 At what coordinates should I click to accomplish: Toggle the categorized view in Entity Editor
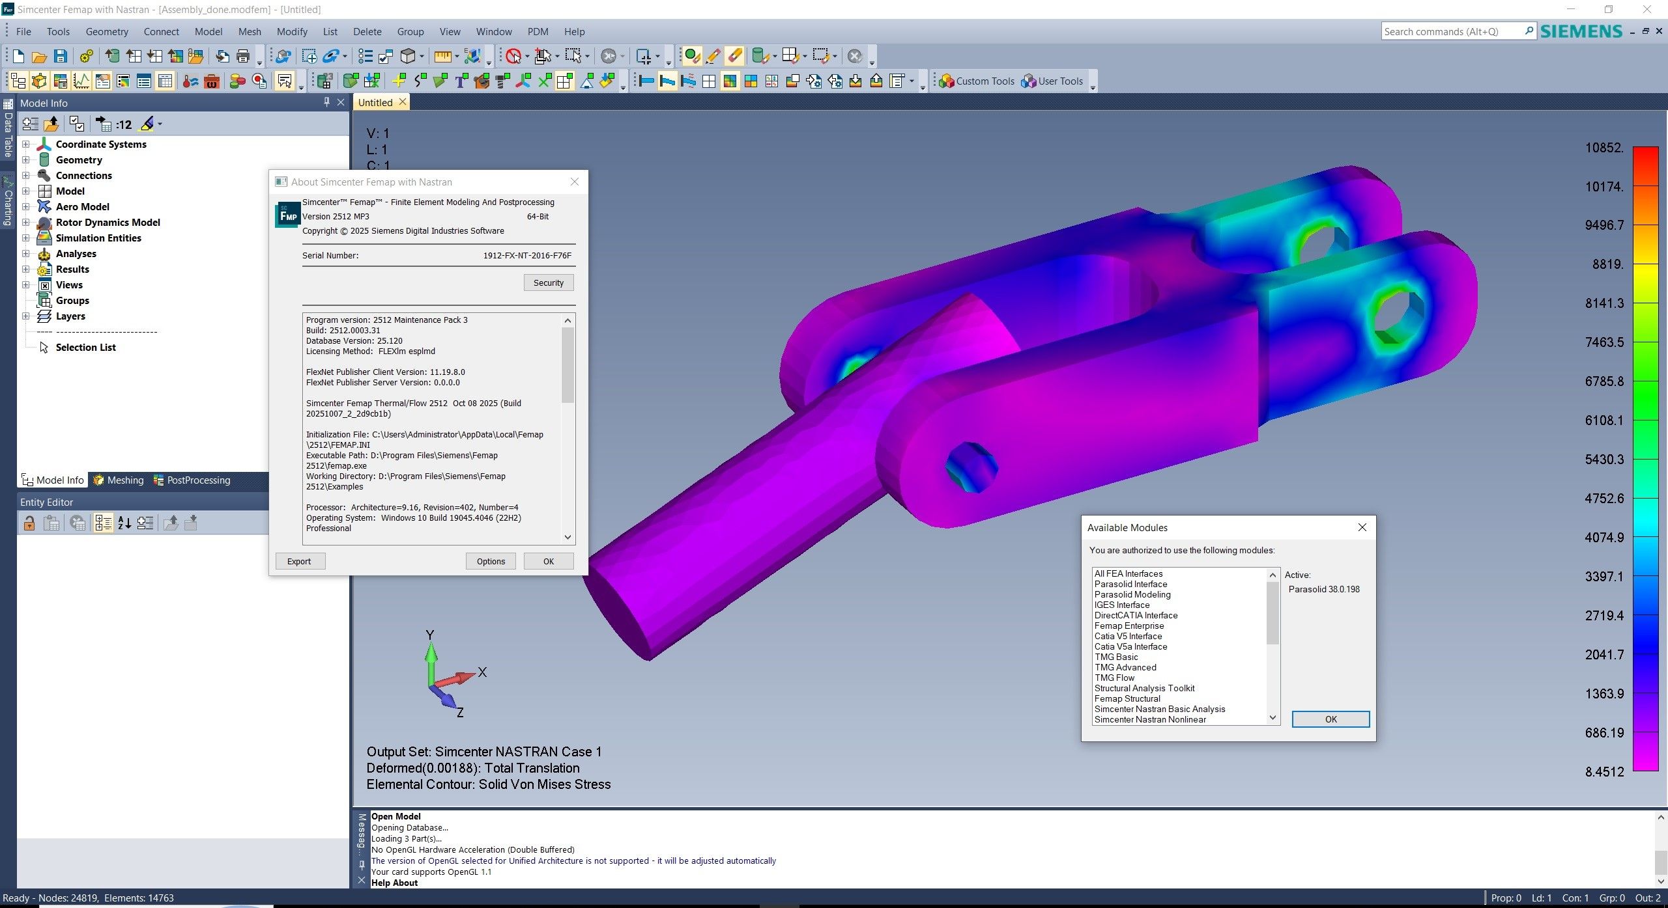[103, 523]
